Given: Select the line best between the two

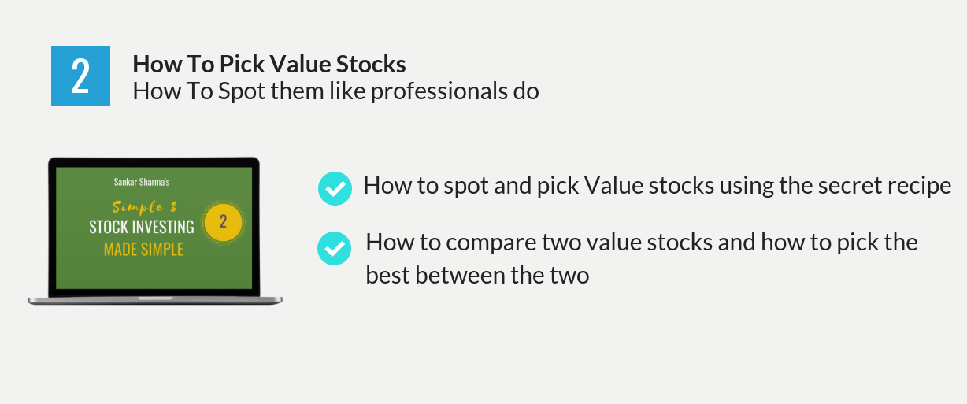Looking at the screenshot, I should [477, 275].
